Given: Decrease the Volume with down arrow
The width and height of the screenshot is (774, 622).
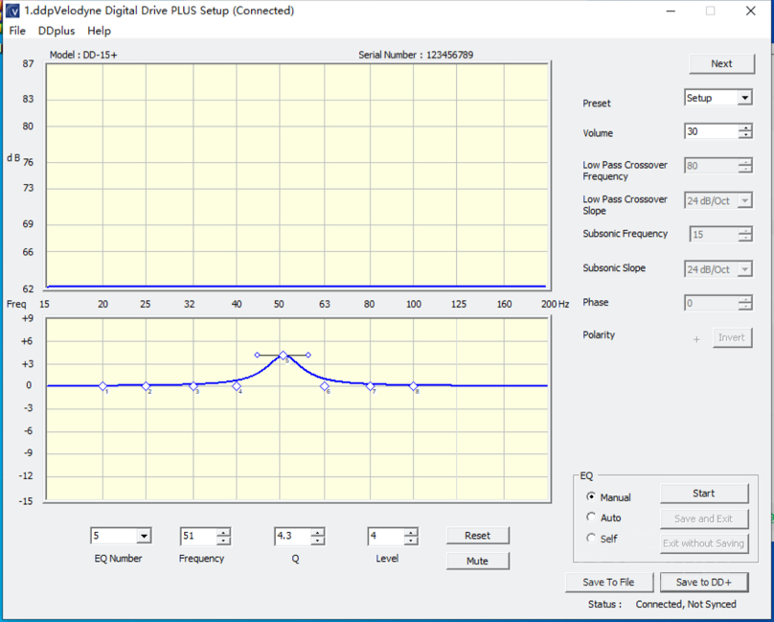Looking at the screenshot, I should [745, 135].
